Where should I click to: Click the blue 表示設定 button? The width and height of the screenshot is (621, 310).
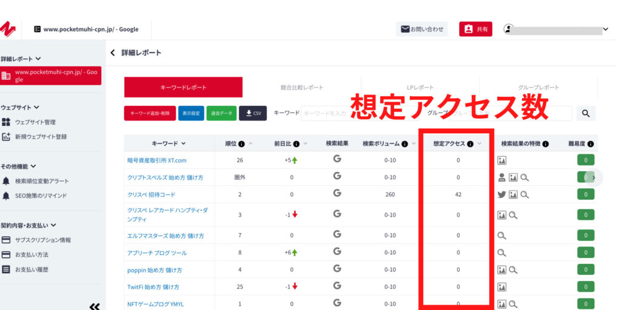tap(191, 113)
